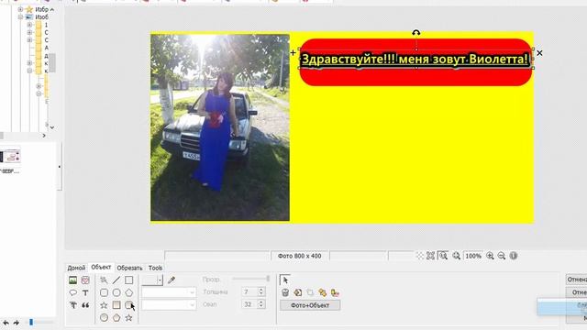Viewport: 587px width, 330px height.
Task: Expand the Избр favorites tree node
Action: pyautogui.click(x=20, y=9)
